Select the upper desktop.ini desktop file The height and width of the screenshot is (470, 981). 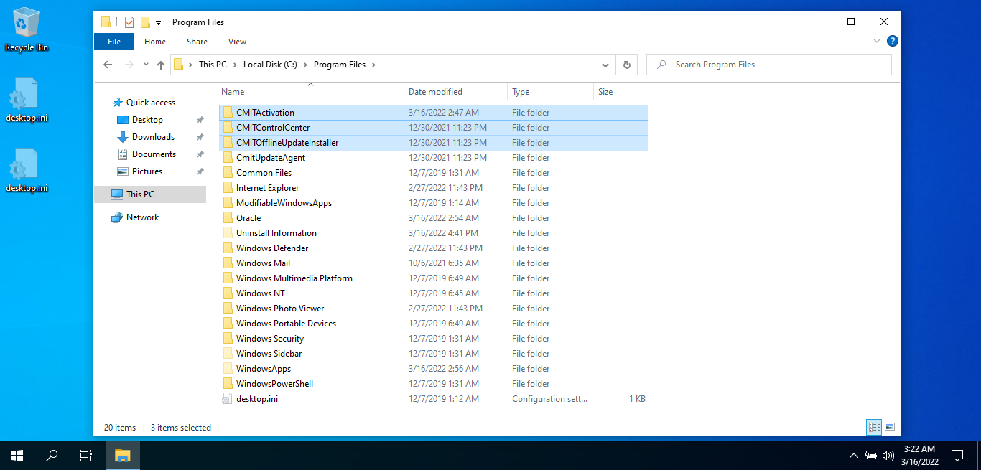point(27,100)
